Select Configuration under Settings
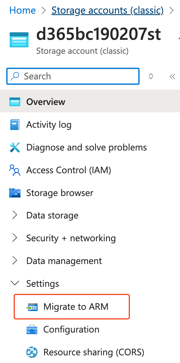This screenshot has width=180, height=363. point(71,330)
